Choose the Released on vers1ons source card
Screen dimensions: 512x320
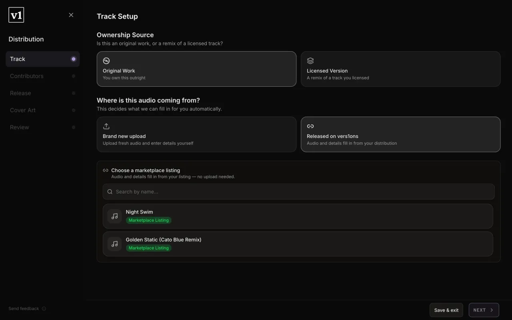pos(400,134)
